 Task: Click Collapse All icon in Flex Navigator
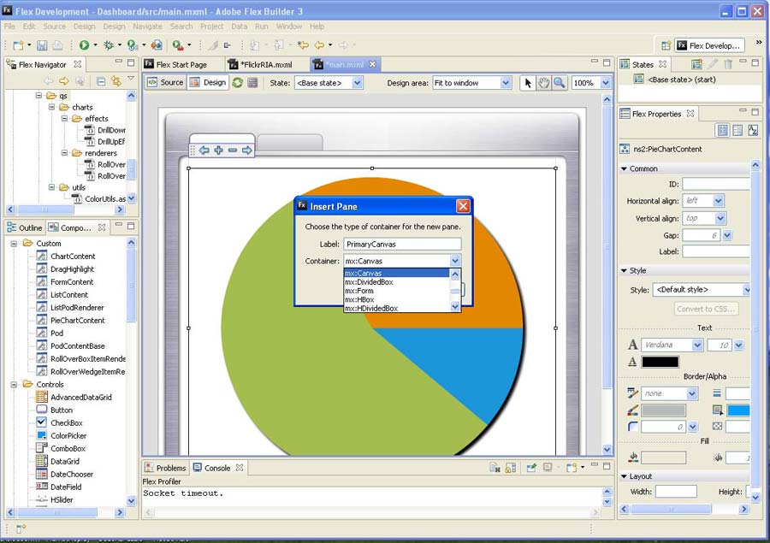click(101, 81)
